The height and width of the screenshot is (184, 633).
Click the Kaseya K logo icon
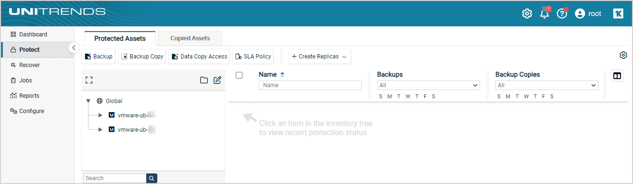pyautogui.click(x=618, y=13)
